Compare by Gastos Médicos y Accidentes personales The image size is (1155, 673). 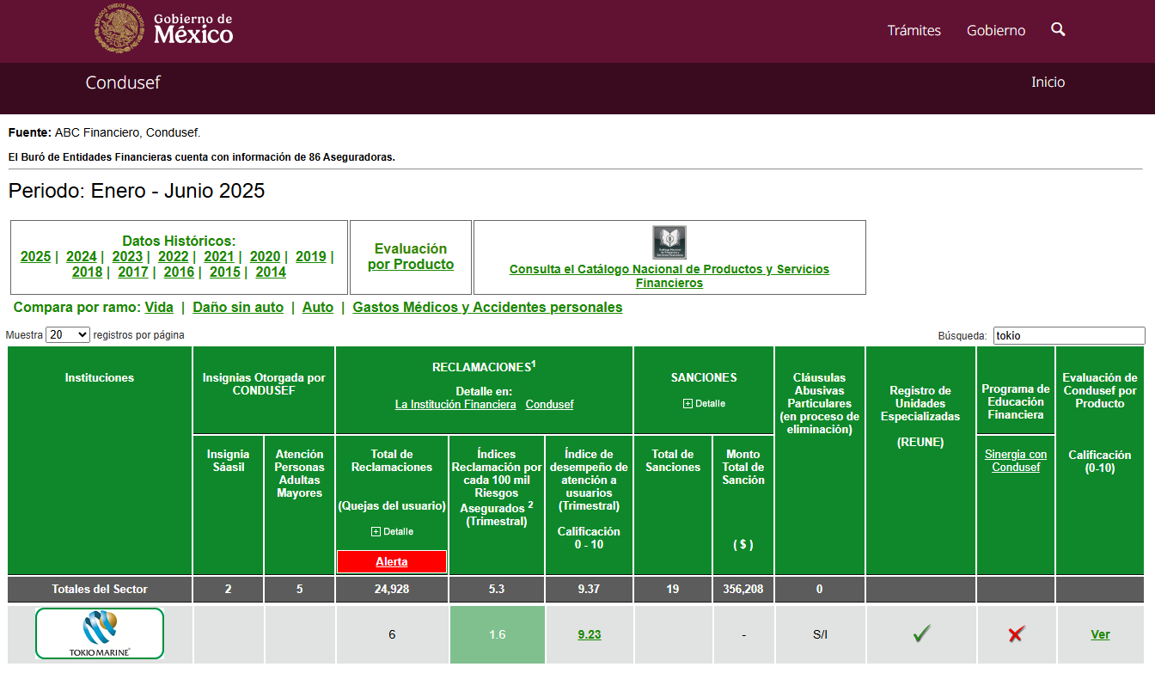[x=487, y=308]
